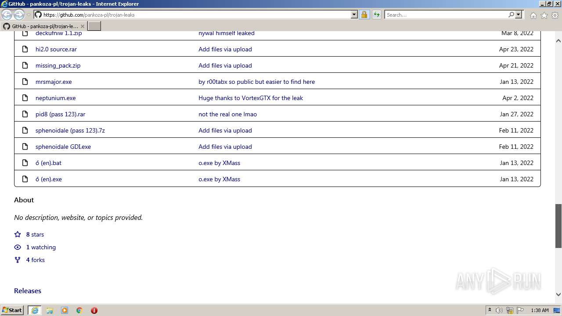The height and width of the screenshot is (316, 562).
Task: Open commit 'Huge thanks to VortexGTX'
Action: (251, 98)
